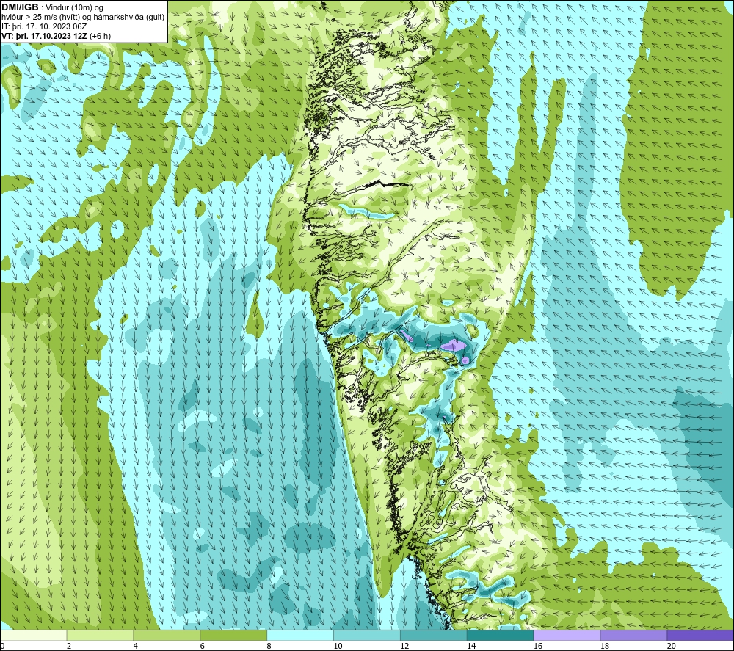Click the "12" label on the wind scale
The image size is (734, 651).
pos(404,646)
